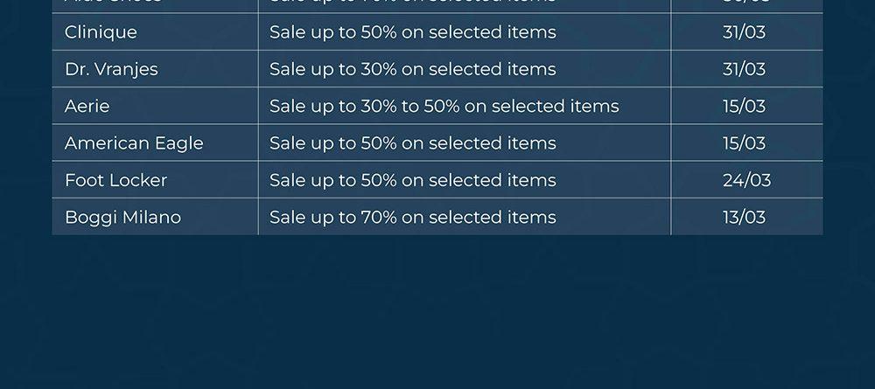Click the Clinique brand cell
Image resolution: width=875 pixels, height=389 pixels.
click(x=101, y=32)
